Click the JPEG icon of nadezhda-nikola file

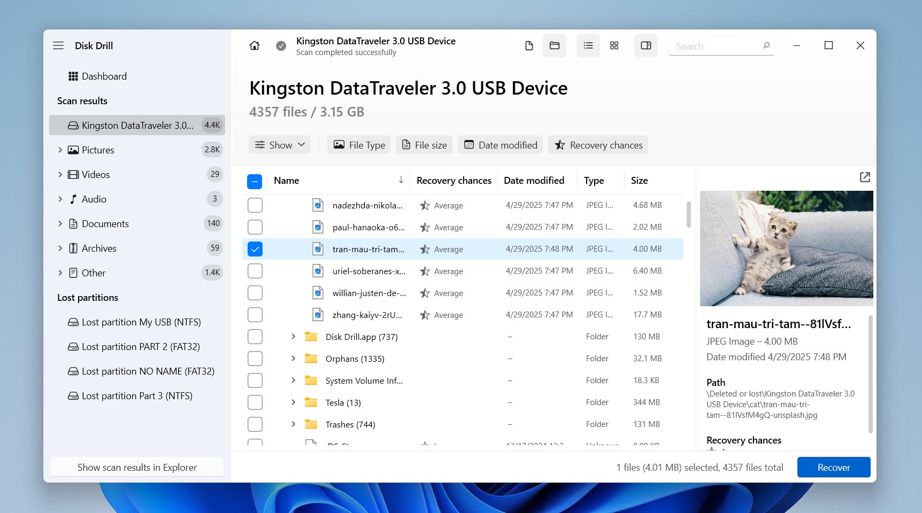(318, 205)
